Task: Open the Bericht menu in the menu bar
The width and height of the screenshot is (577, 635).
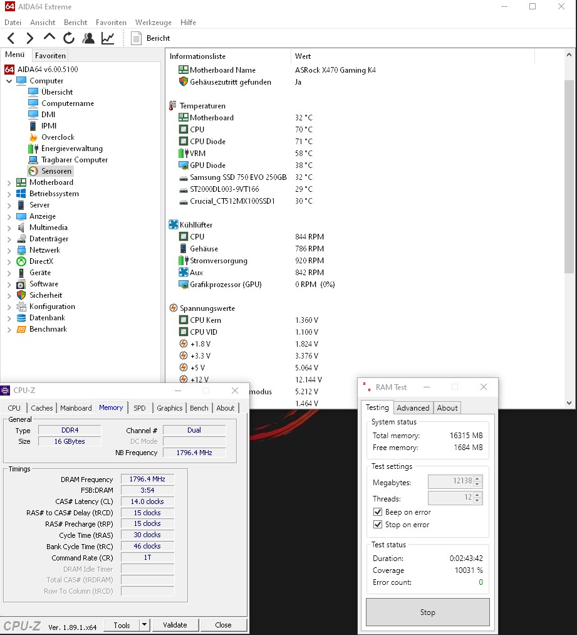Action: pyautogui.click(x=75, y=23)
